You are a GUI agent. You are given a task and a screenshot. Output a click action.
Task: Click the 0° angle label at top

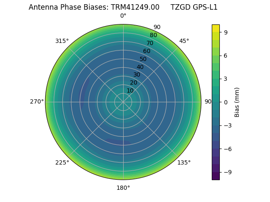pos(123,16)
